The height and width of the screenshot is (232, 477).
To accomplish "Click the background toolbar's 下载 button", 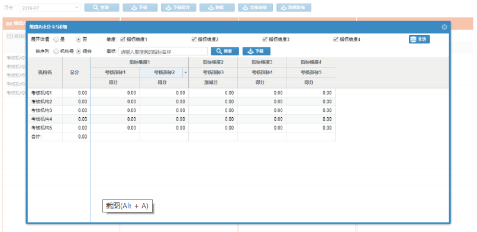I will pos(140,8).
